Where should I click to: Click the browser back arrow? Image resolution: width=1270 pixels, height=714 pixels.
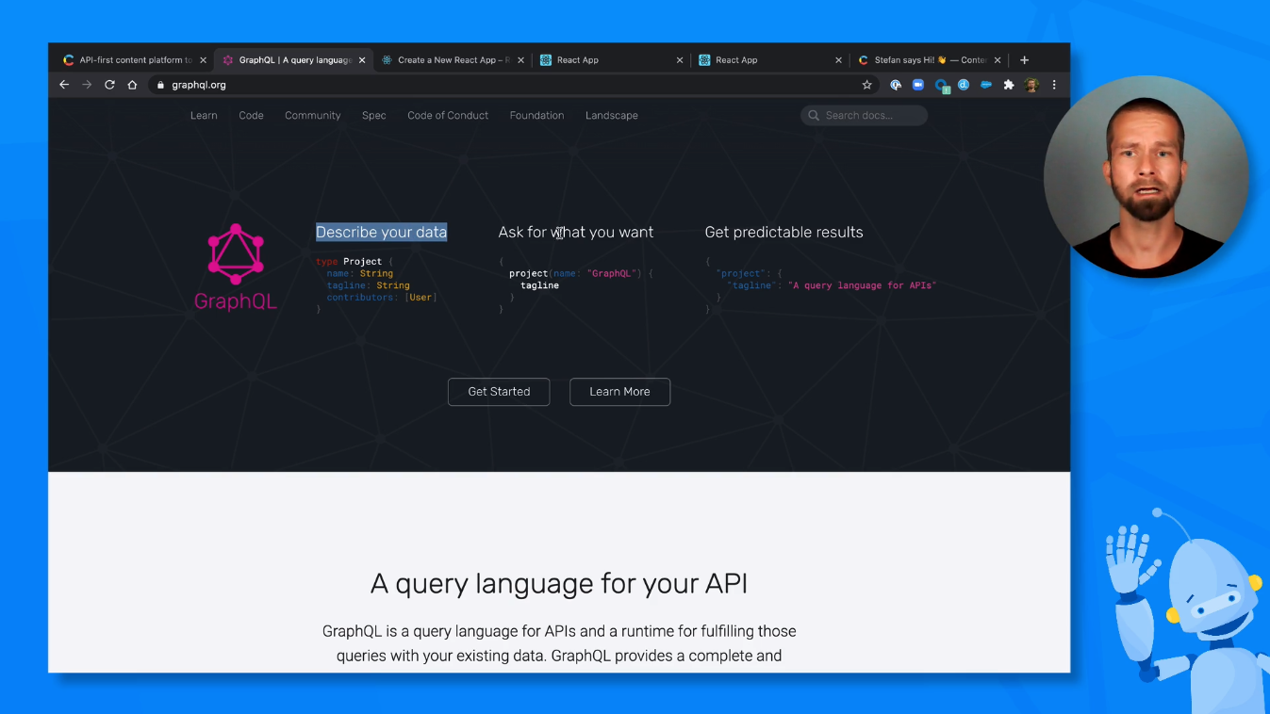[x=64, y=85]
